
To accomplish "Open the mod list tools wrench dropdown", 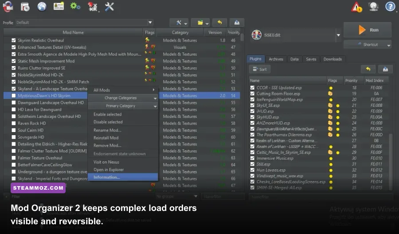I will (179, 23).
